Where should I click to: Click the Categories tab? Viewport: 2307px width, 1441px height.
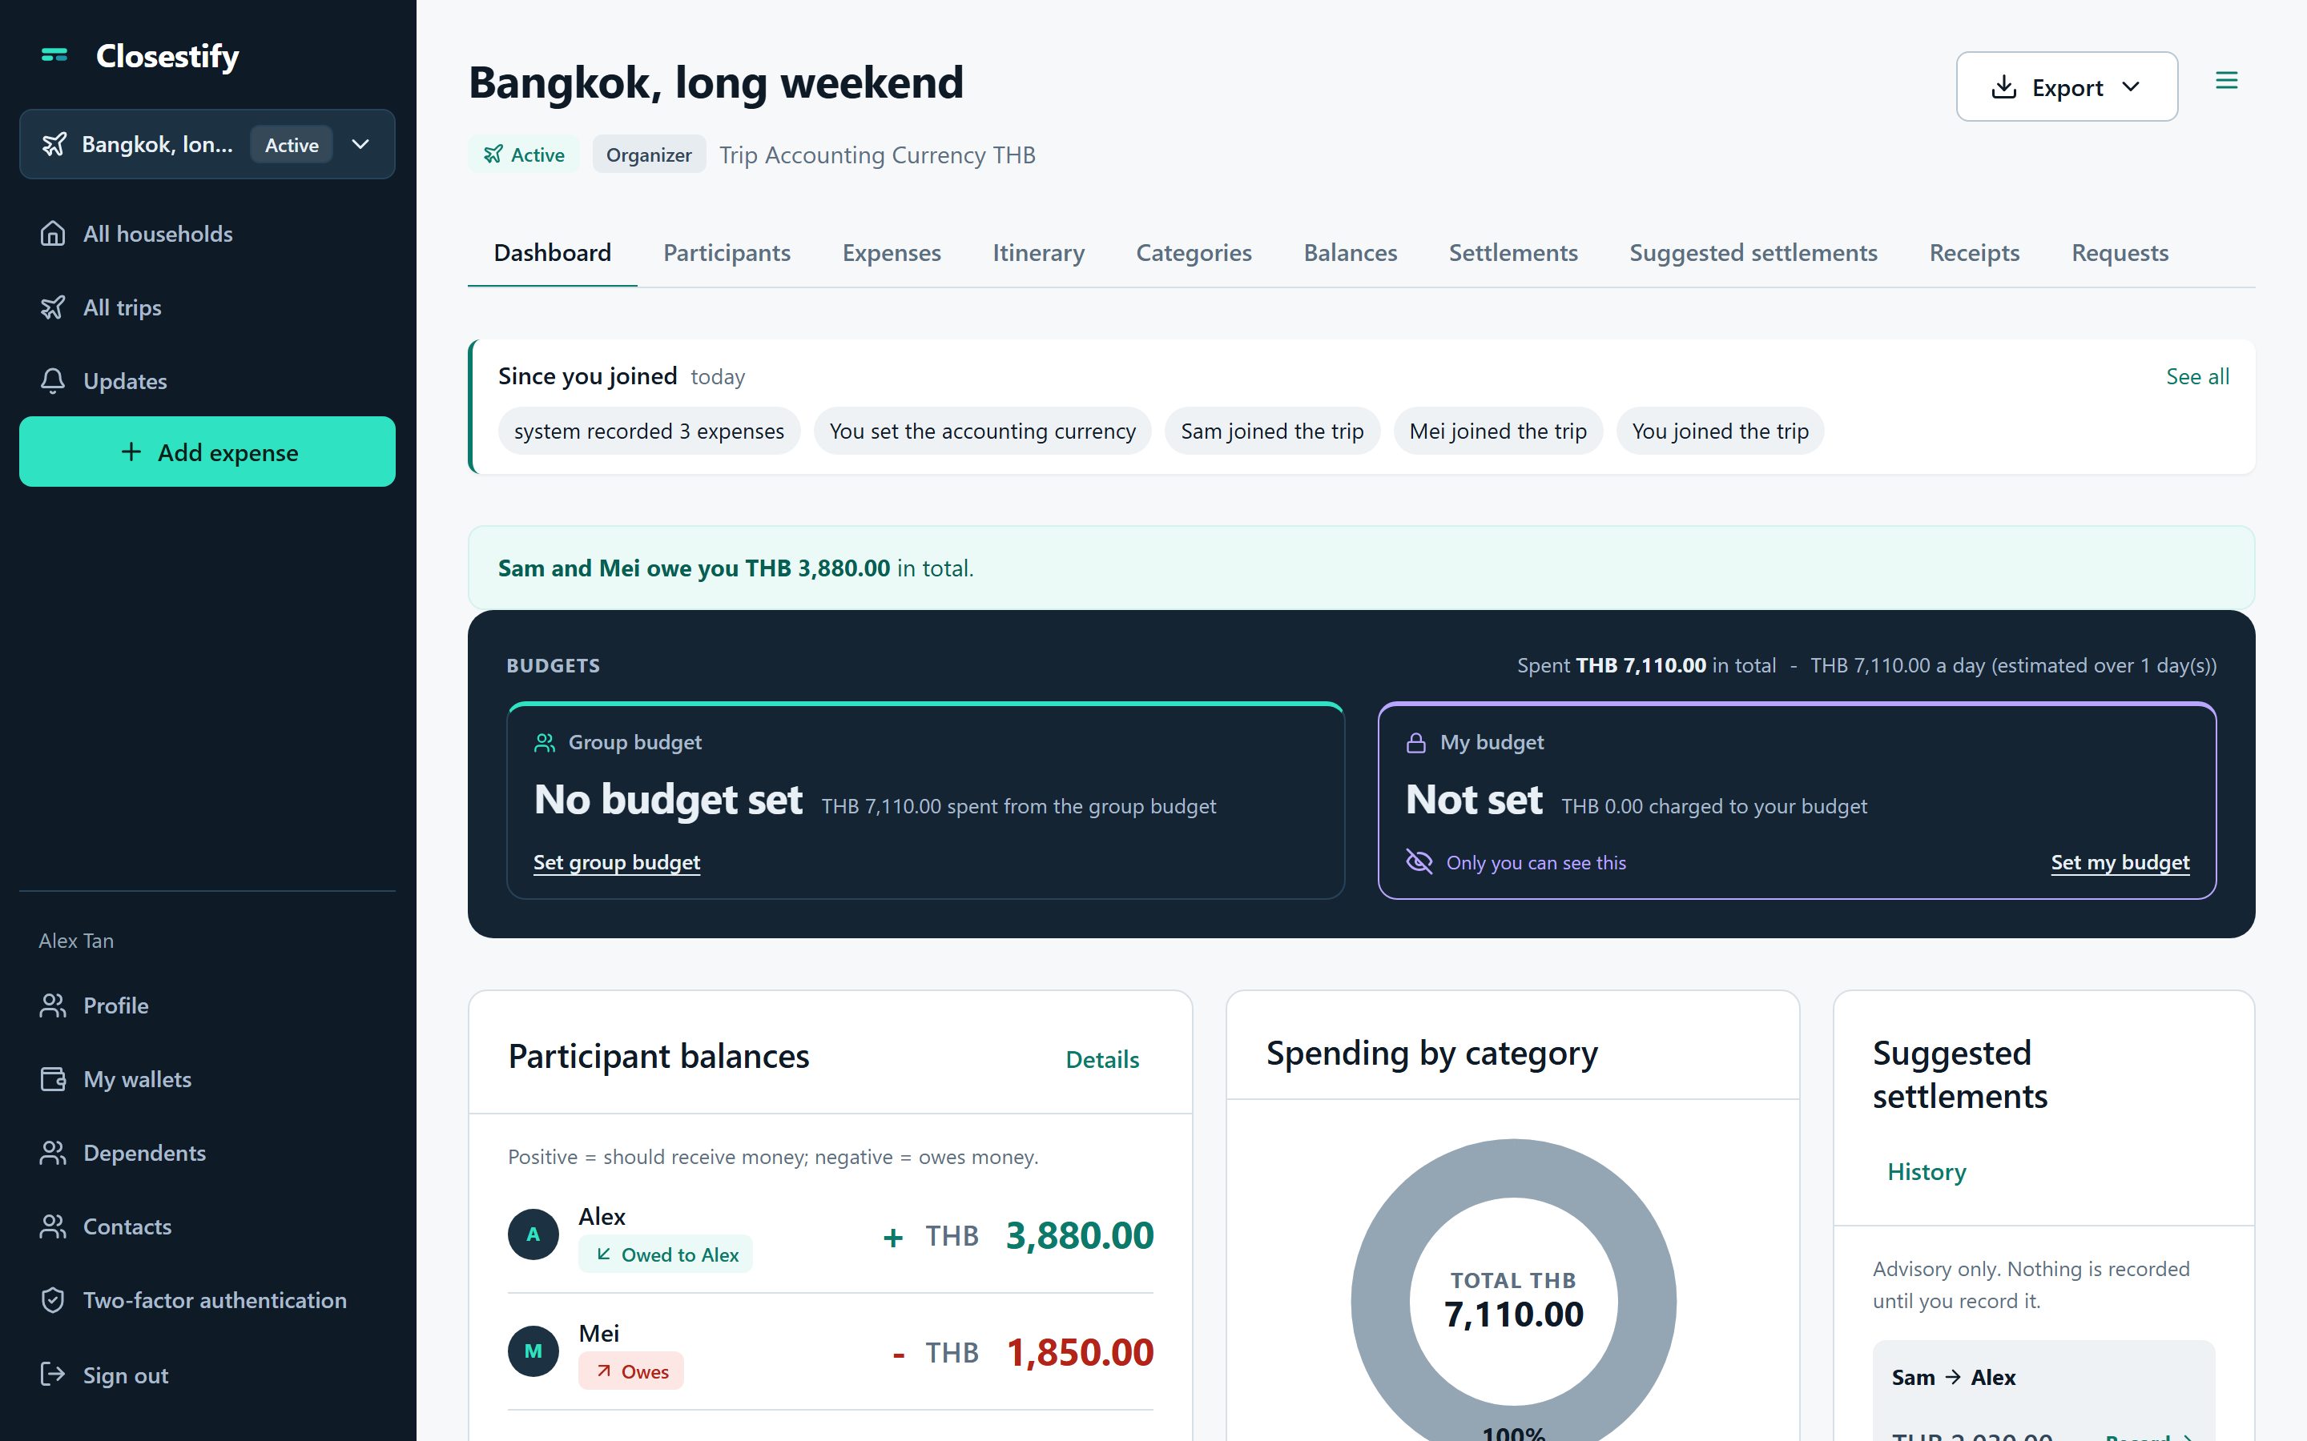pyautogui.click(x=1194, y=252)
